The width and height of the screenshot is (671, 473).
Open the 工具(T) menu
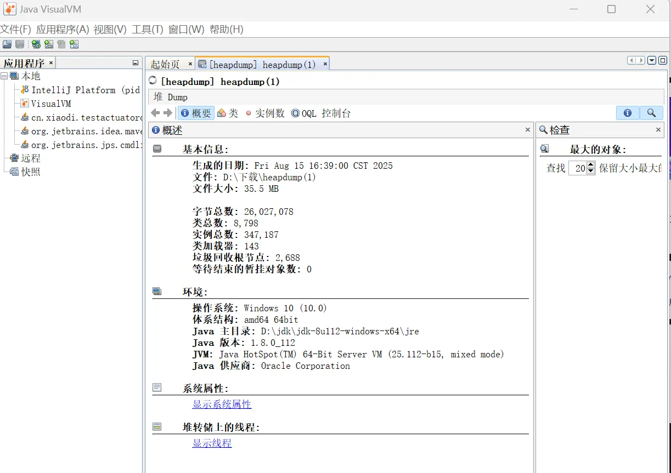point(147,30)
